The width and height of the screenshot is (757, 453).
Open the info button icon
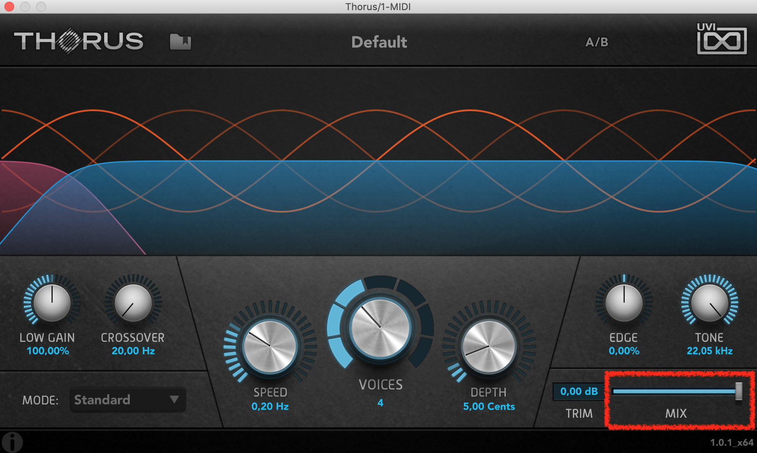[12, 442]
